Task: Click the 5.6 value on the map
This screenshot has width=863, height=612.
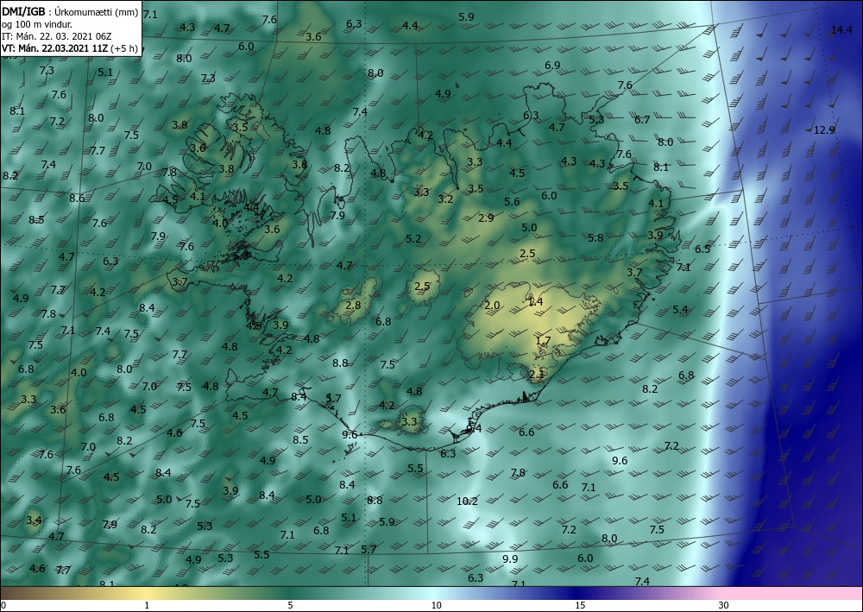Action: pos(512,201)
